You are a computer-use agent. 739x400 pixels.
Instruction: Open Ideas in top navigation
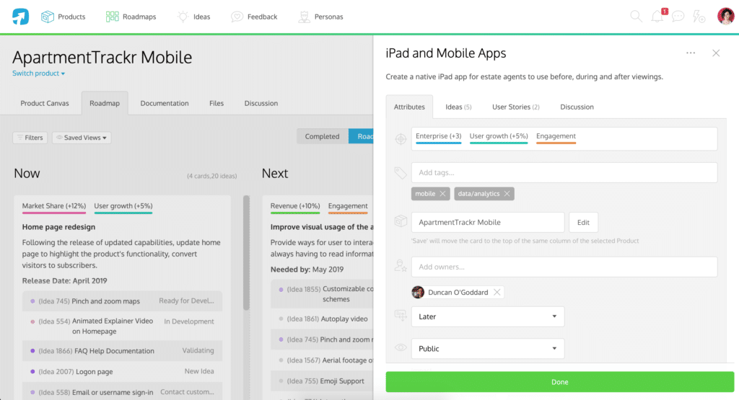point(193,17)
